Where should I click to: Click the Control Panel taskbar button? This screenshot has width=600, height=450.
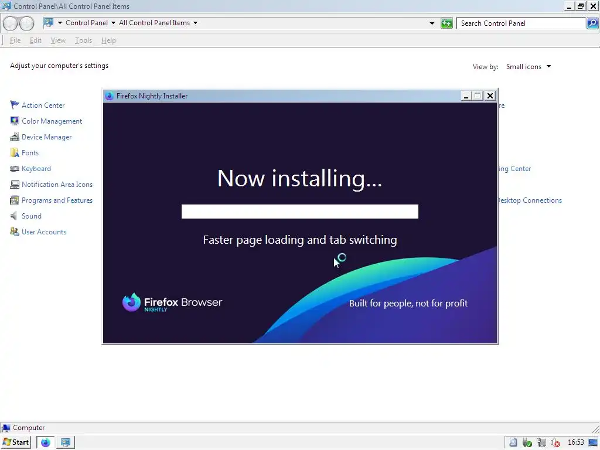tap(66, 442)
